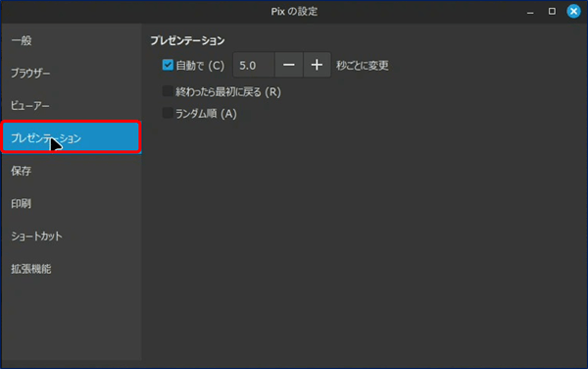Image resolution: width=588 pixels, height=369 pixels.
Task: Click the 秒ごとに変更 label
Action: tap(363, 66)
